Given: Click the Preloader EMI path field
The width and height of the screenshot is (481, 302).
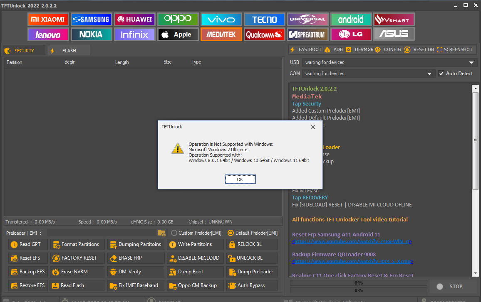Looking at the screenshot, I should [x=102, y=233].
